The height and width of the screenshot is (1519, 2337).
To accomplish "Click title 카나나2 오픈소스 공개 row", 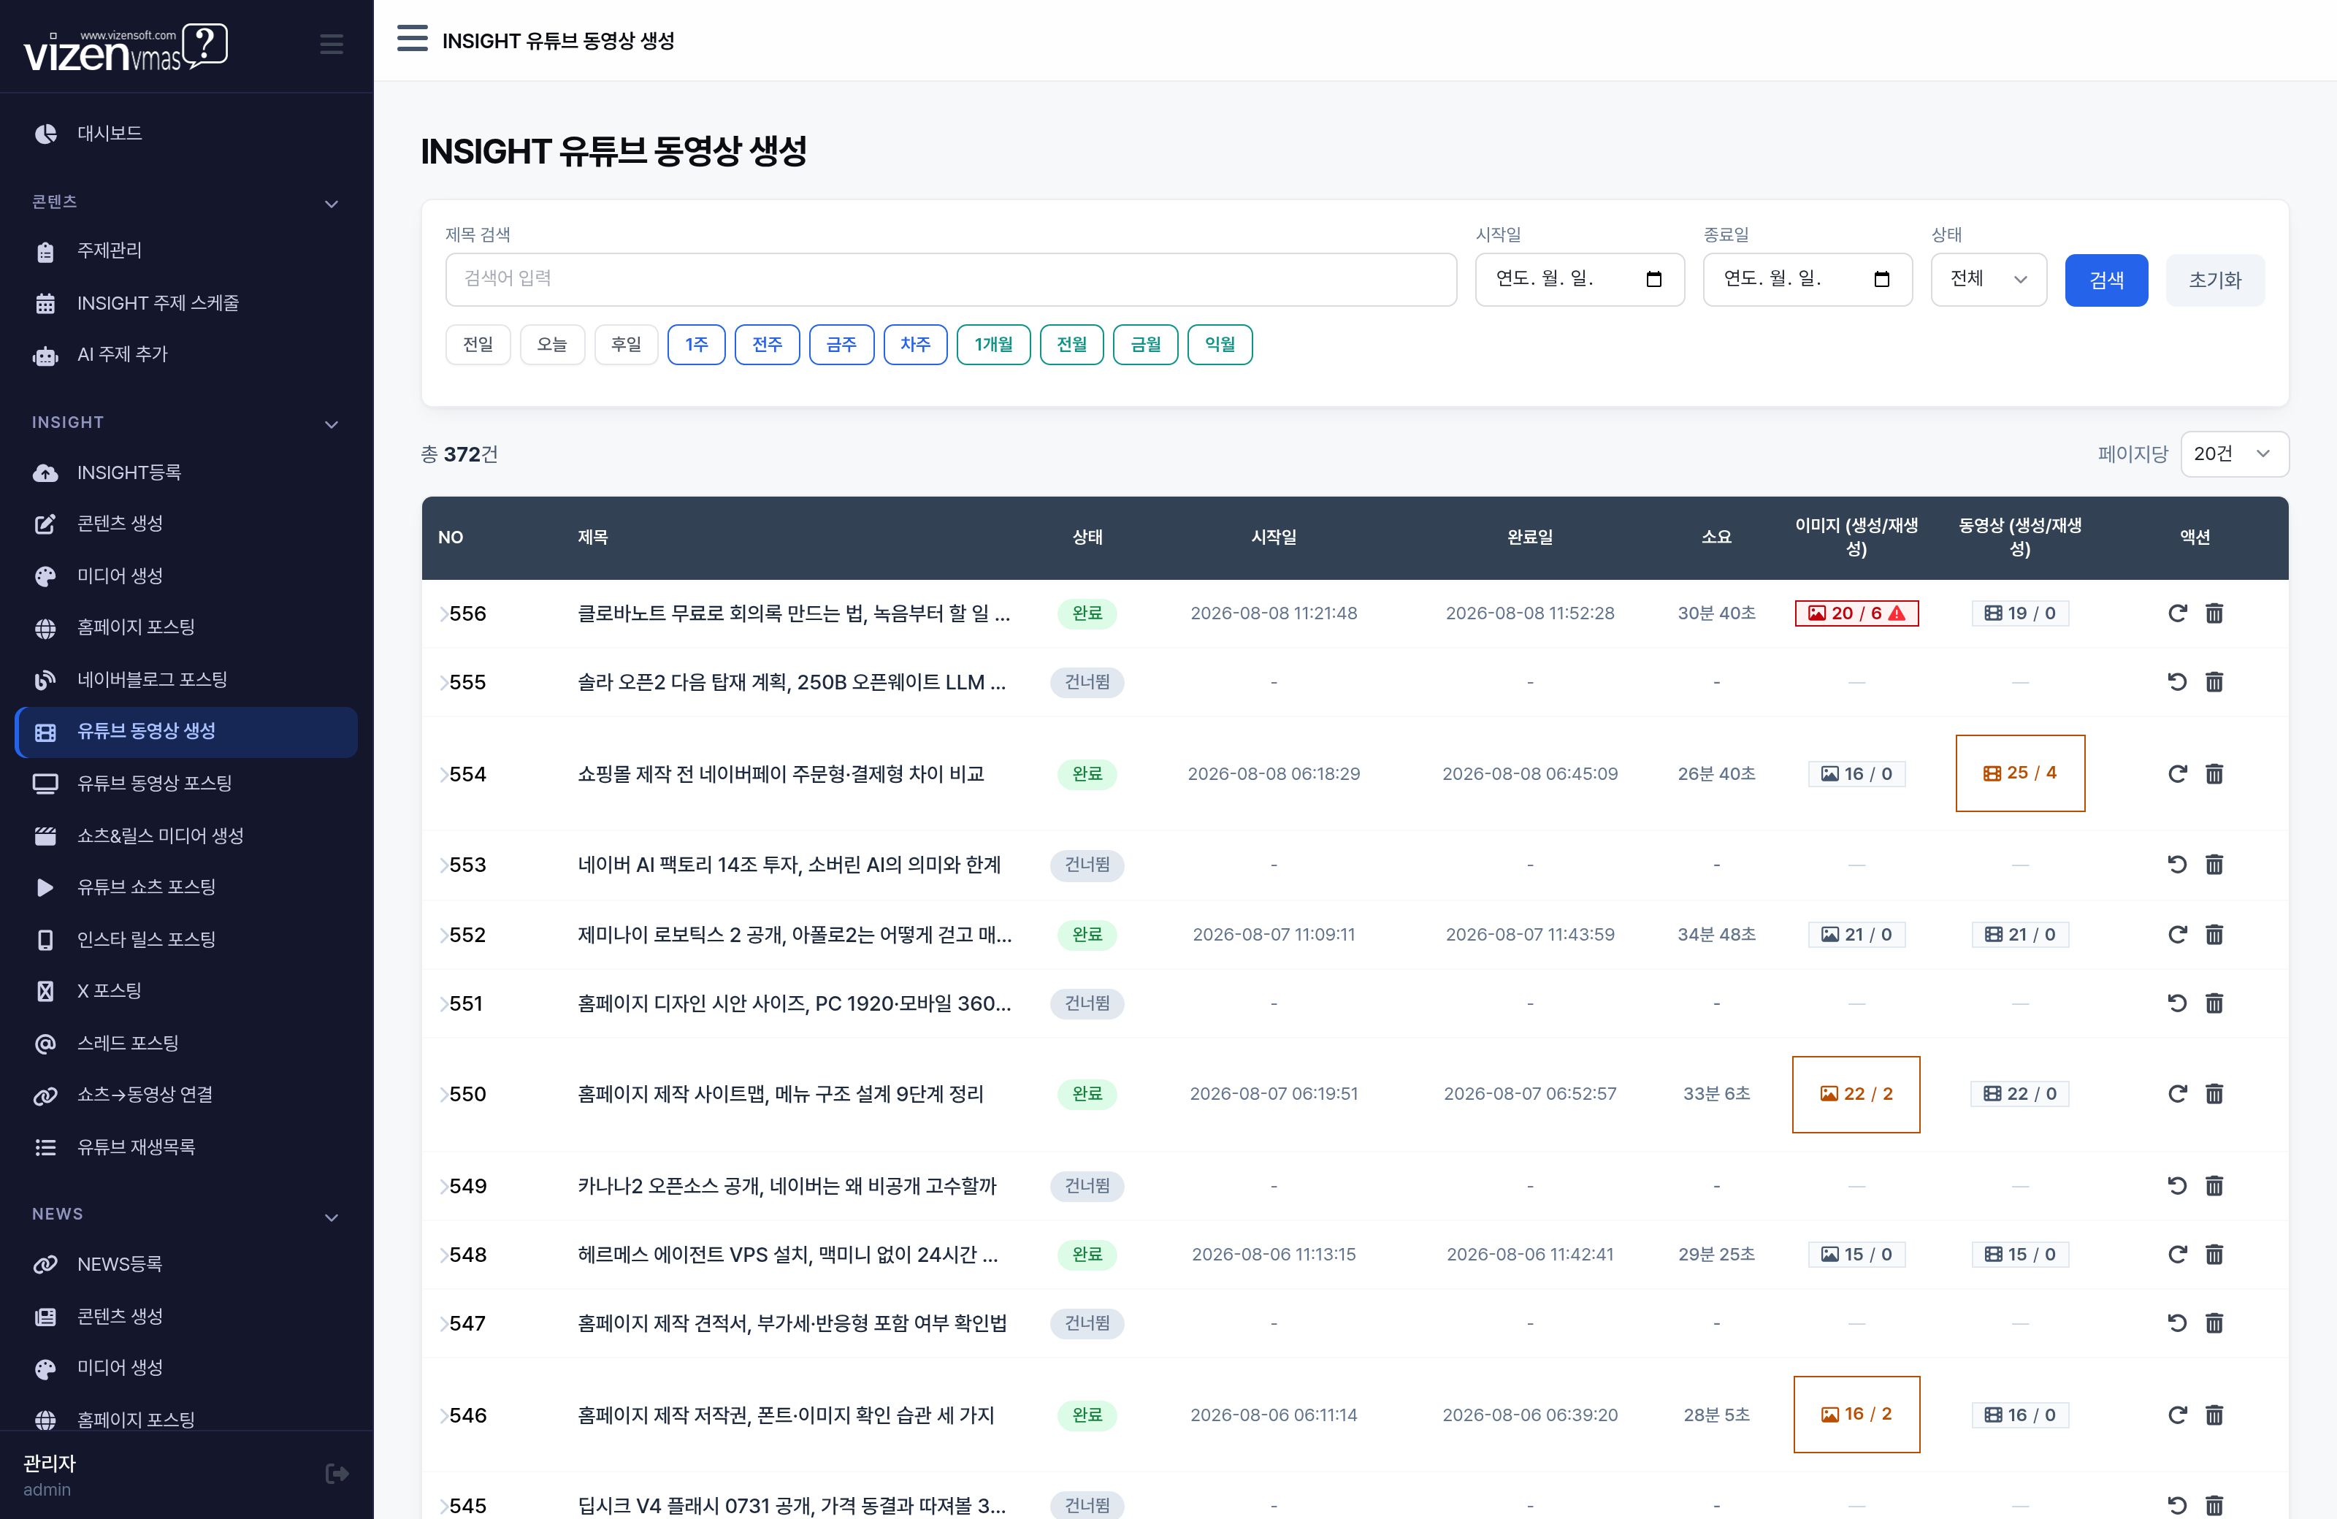I will (x=787, y=1185).
